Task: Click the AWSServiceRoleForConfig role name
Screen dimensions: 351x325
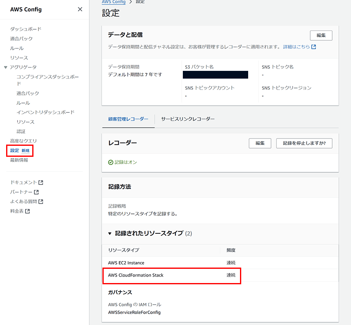Action: coord(134,312)
